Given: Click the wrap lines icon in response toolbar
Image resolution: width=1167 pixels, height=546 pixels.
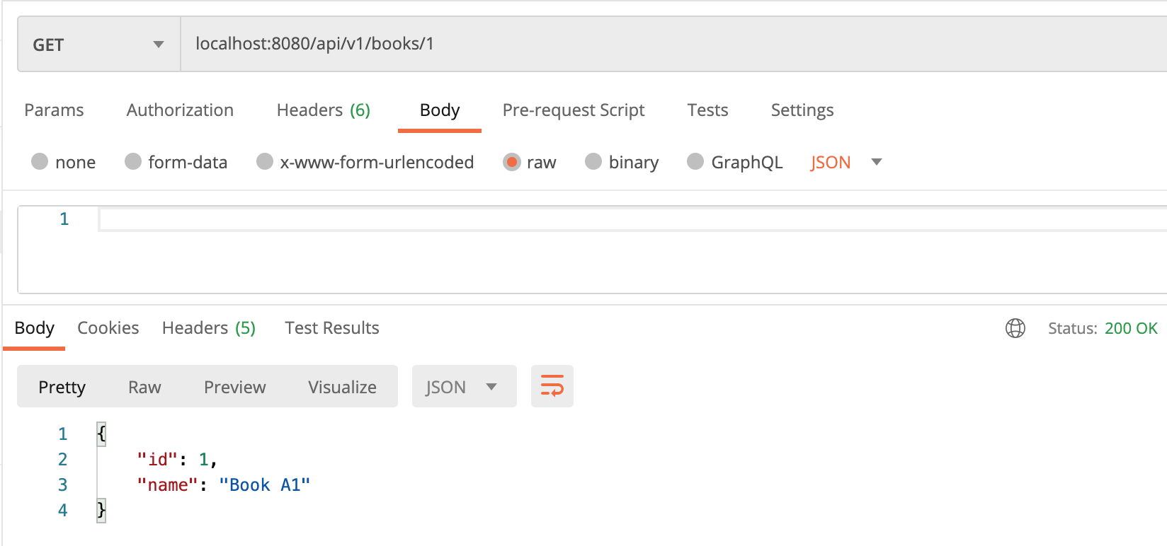Looking at the screenshot, I should click(552, 386).
